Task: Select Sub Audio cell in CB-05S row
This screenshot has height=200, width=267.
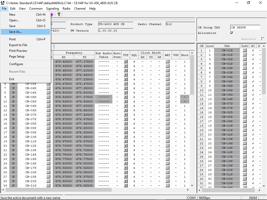Action: [x=104, y=101]
